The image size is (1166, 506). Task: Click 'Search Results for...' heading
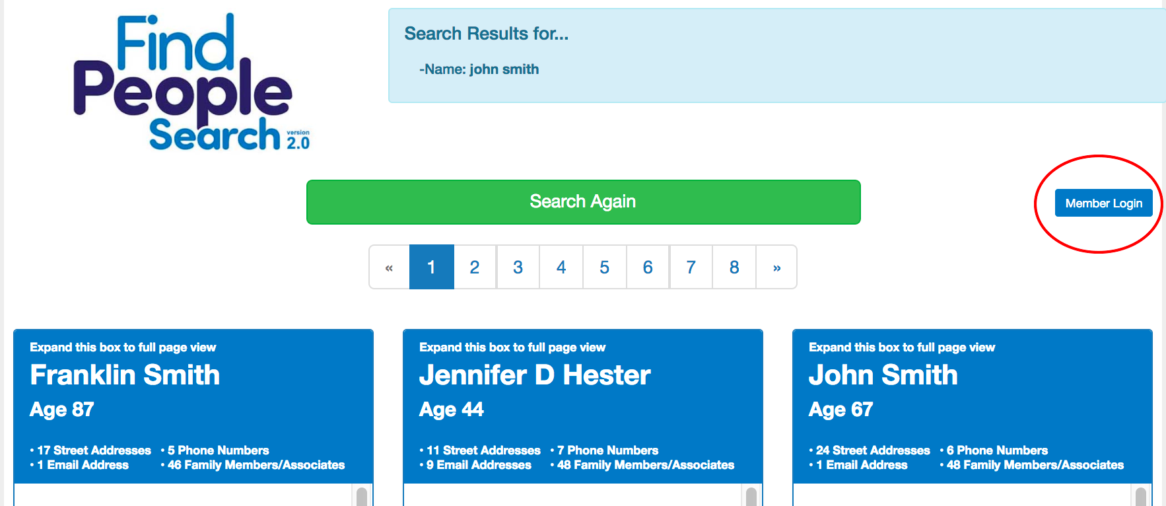(x=487, y=34)
